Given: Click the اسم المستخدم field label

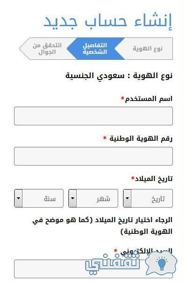Looking at the screenshot, I should 149,99.
